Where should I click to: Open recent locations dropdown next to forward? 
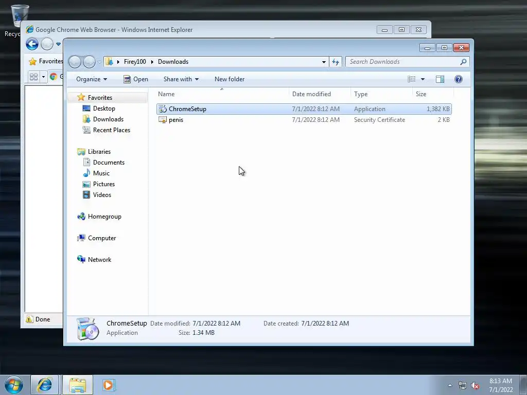[x=99, y=62]
